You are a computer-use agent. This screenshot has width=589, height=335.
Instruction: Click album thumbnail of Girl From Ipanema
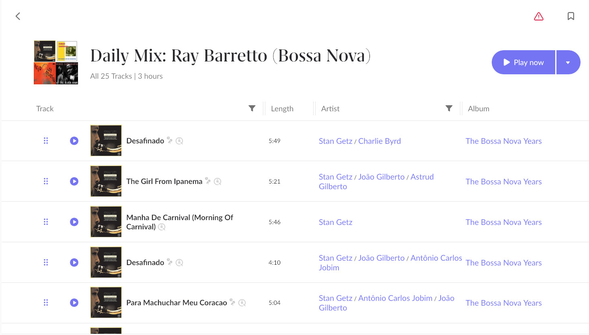(106, 181)
